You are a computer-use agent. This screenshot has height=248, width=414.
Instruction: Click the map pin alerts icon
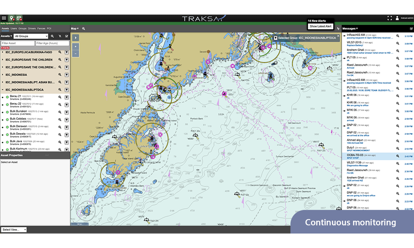pyautogui.click(x=12, y=18)
